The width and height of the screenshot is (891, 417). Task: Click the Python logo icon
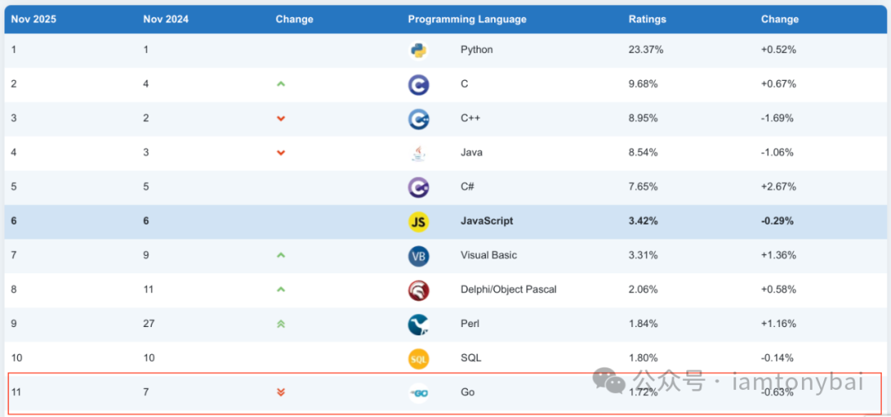pos(418,50)
